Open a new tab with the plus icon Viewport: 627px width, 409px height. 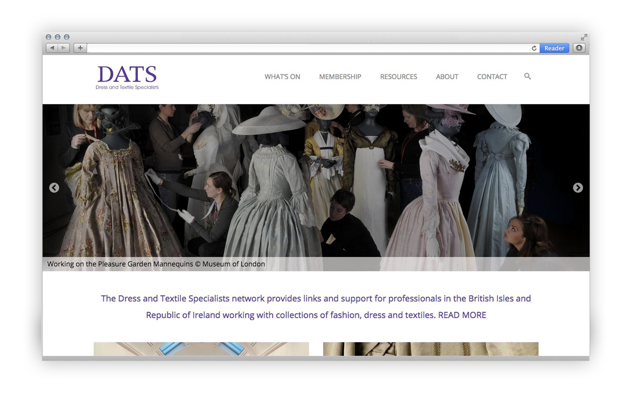(x=80, y=48)
